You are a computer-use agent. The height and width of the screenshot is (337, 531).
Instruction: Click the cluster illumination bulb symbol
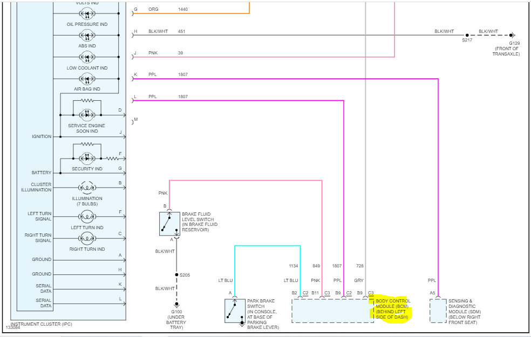[x=87, y=188]
